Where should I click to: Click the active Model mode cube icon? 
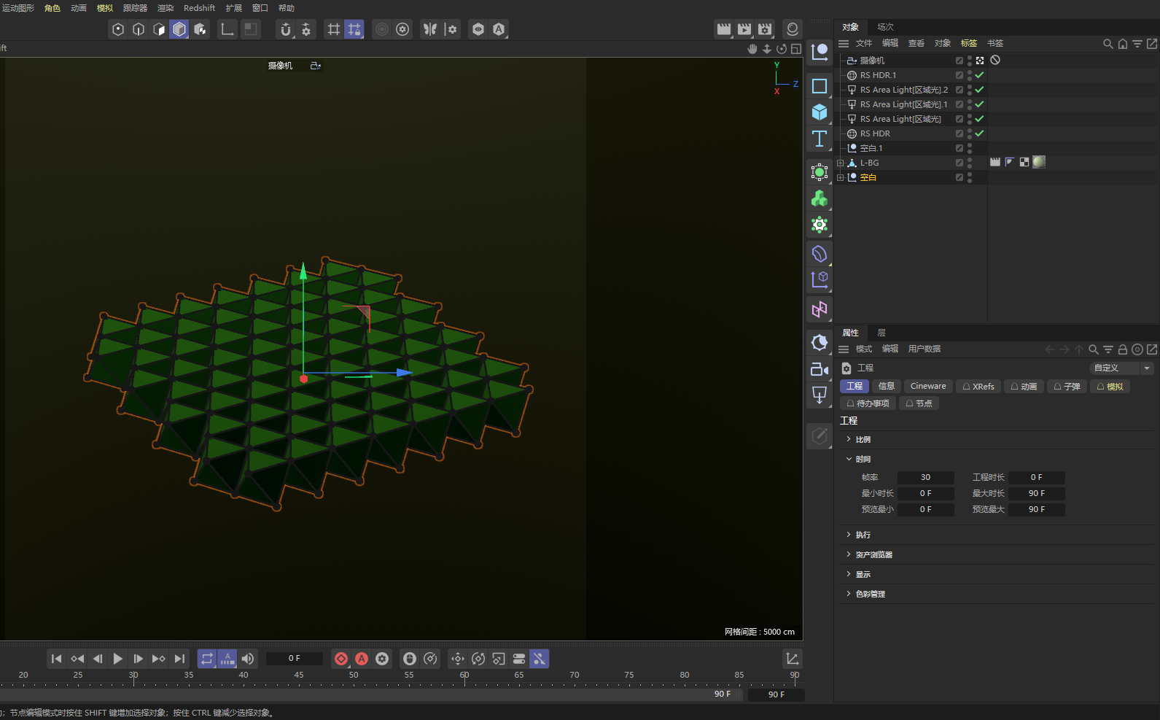179,29
